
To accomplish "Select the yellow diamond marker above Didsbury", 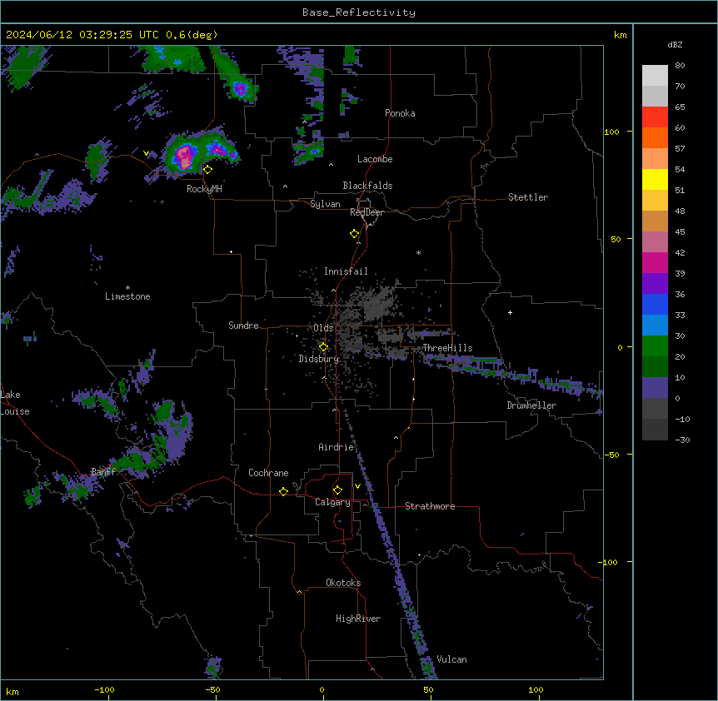I will click(323, 347).
